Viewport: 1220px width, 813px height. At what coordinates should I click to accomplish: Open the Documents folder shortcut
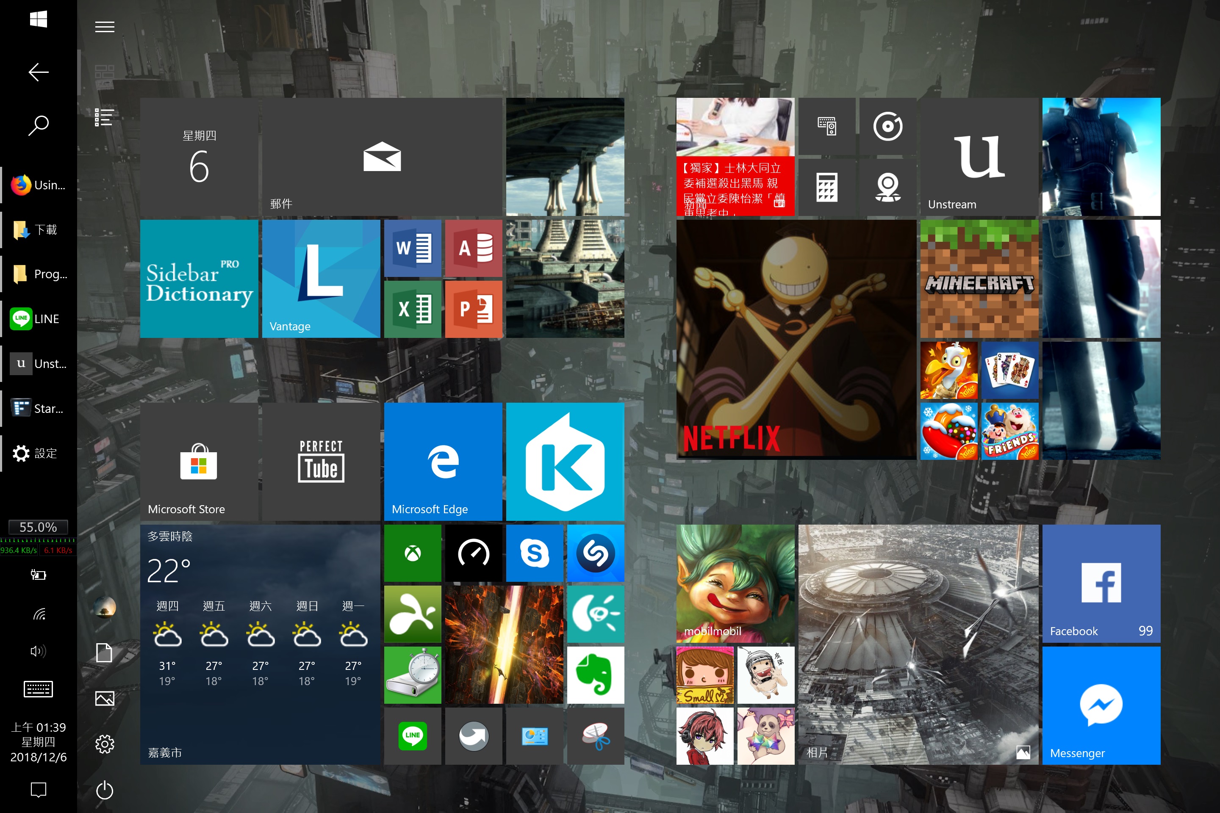click(x=104, y=653)
